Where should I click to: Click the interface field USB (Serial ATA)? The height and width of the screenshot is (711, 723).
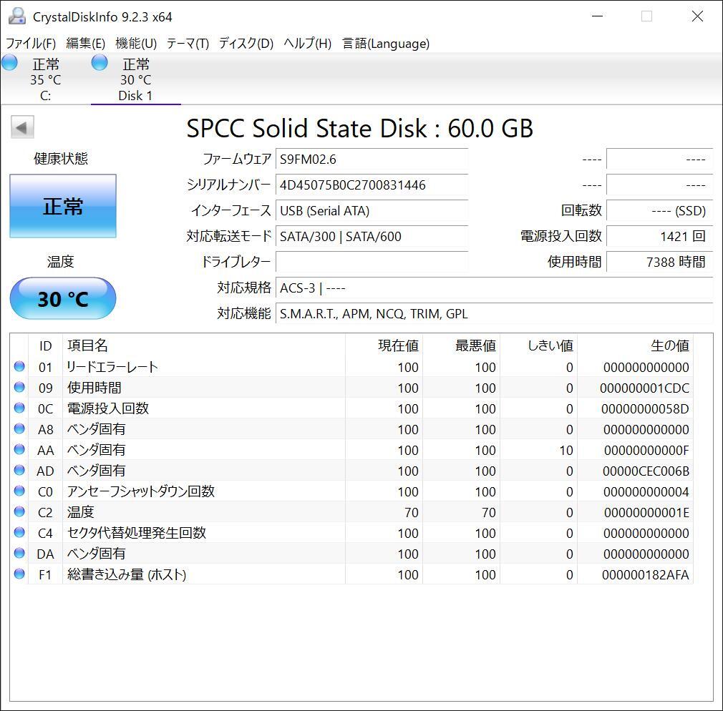[x=372, y=211]
